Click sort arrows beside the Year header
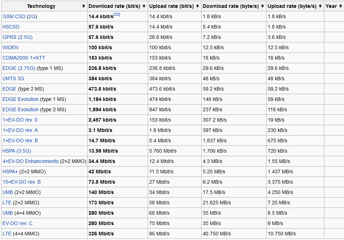This screenshot has height=240, width=344. coord(341,6)
